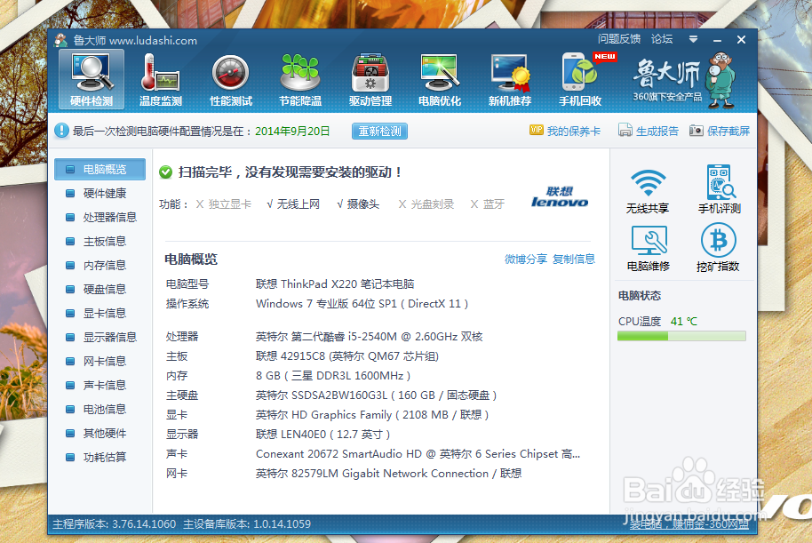Click the 无线上网 feature indicator

pyautogui.click(x=293, y=204)
